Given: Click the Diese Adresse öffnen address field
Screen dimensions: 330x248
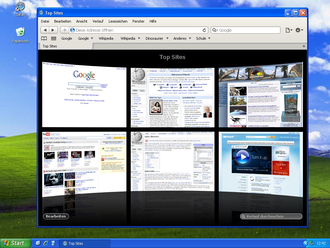Looking at the screenshot, I should pyautogui.click(x=138, y=30).
